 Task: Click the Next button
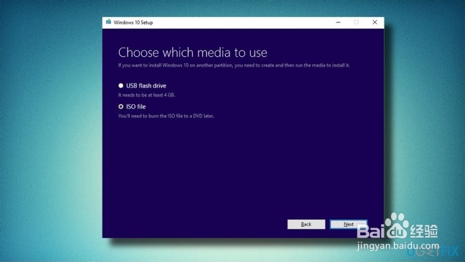click(348, 224)
